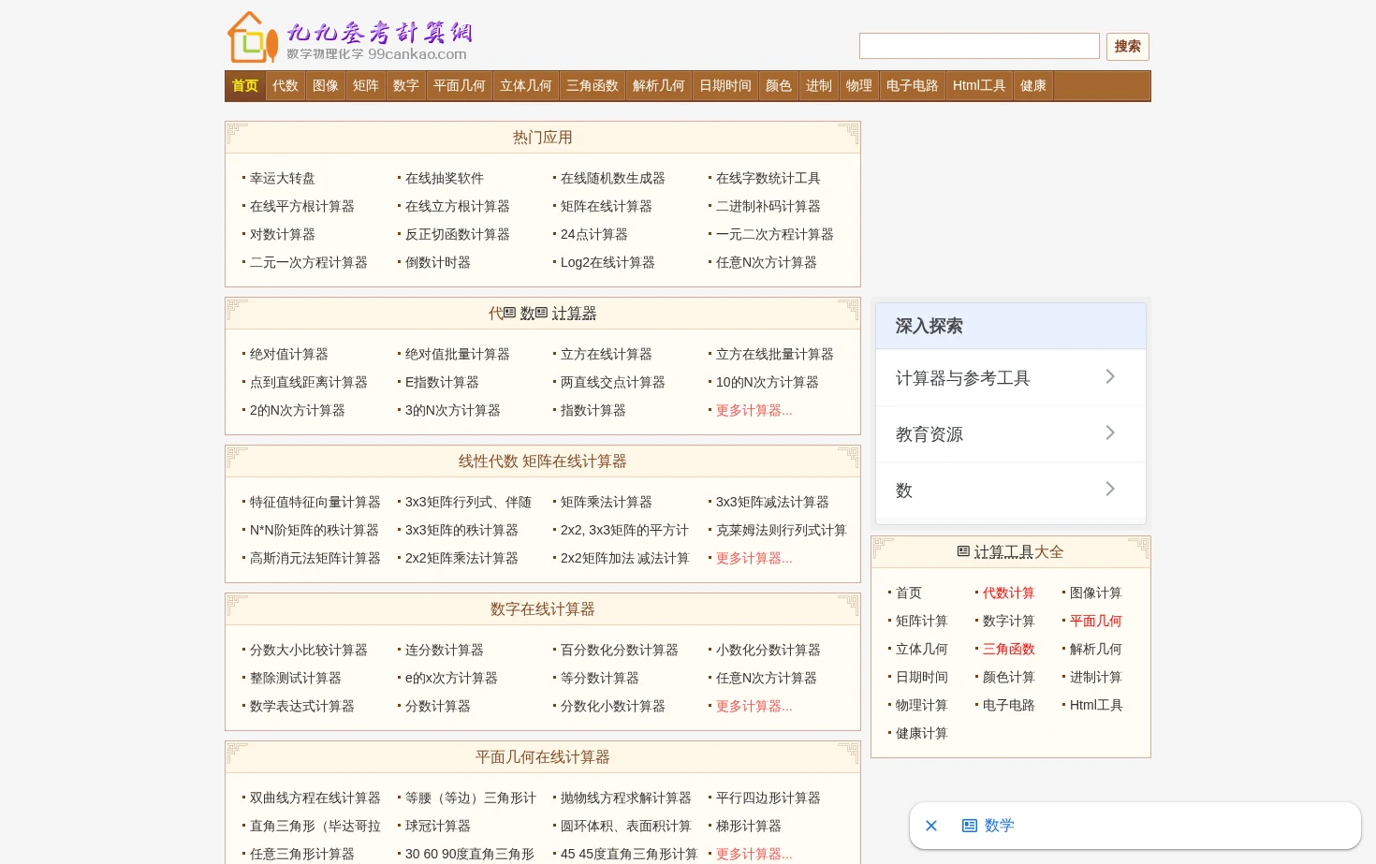
Task: Click 代数计算 in 计算工具大全 panel
Action: 1009,593
